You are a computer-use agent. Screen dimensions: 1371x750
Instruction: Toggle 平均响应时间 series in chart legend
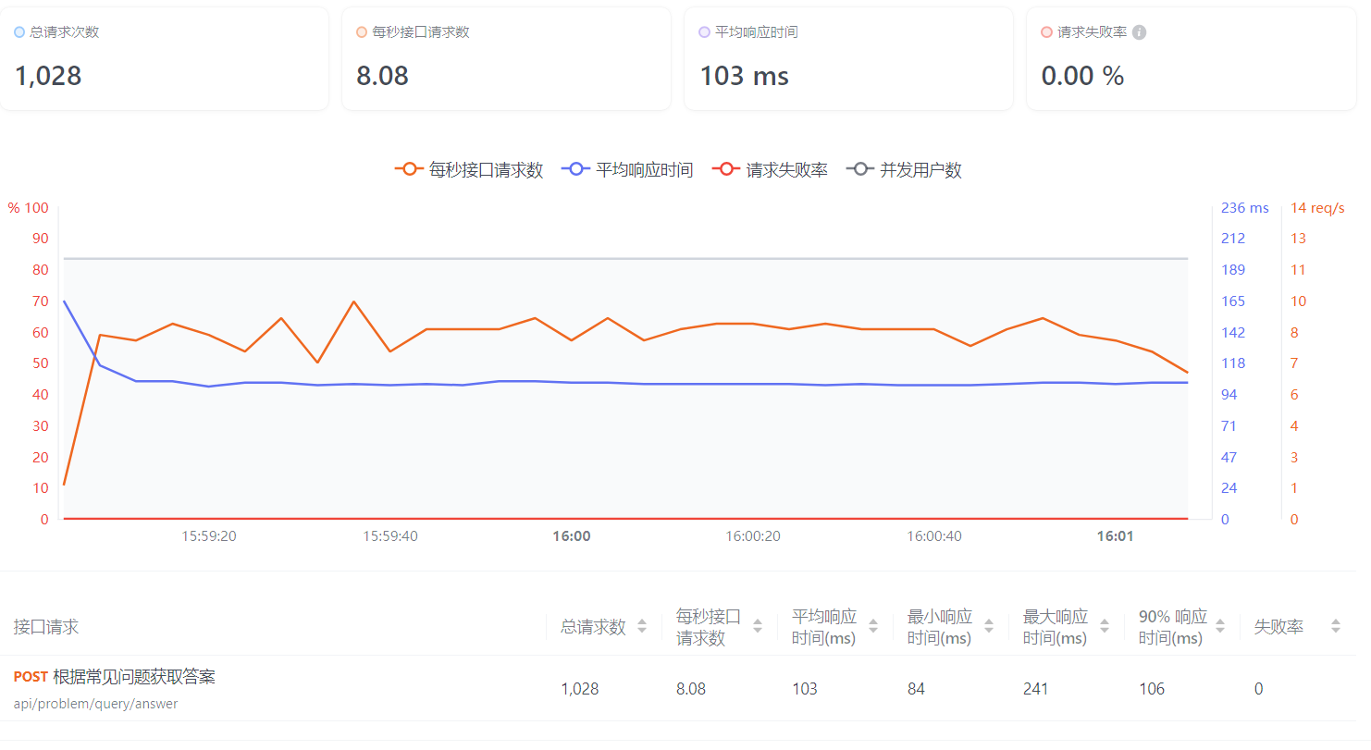[627, 170]
